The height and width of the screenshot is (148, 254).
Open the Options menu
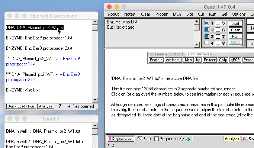[x=239, y=14]
